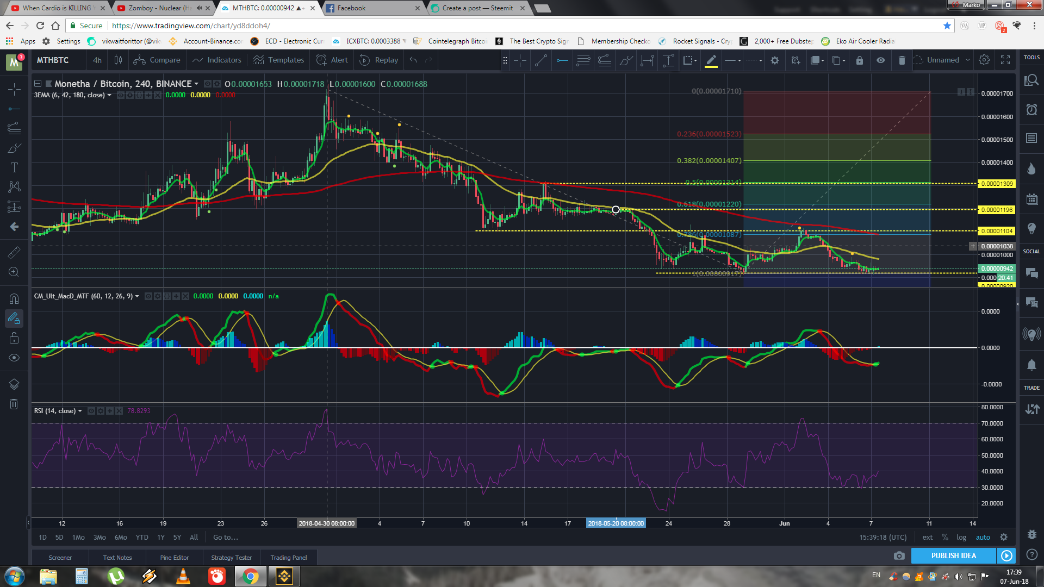
Task: Toggle the lock drawing icon in drawing toolbar
Action: coord(859,60)
